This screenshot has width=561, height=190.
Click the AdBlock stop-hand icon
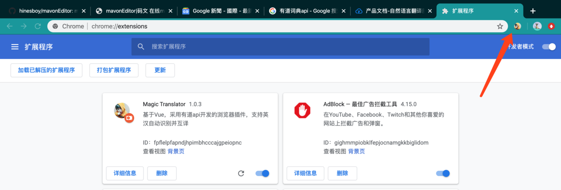coord(303,111)
